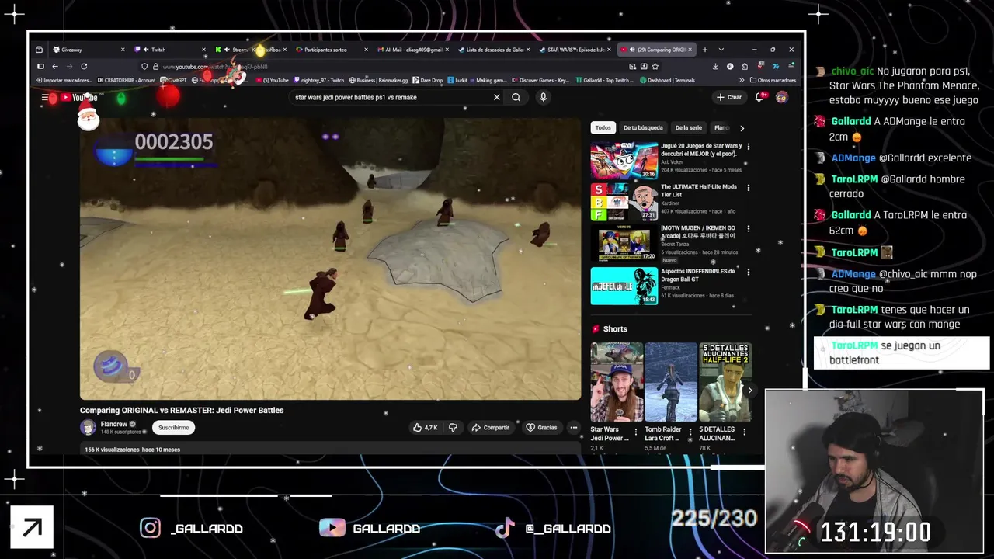Screen dimensions: 994x559
Task: Open the Flandrew channel avatar
Action: (88, 427)
